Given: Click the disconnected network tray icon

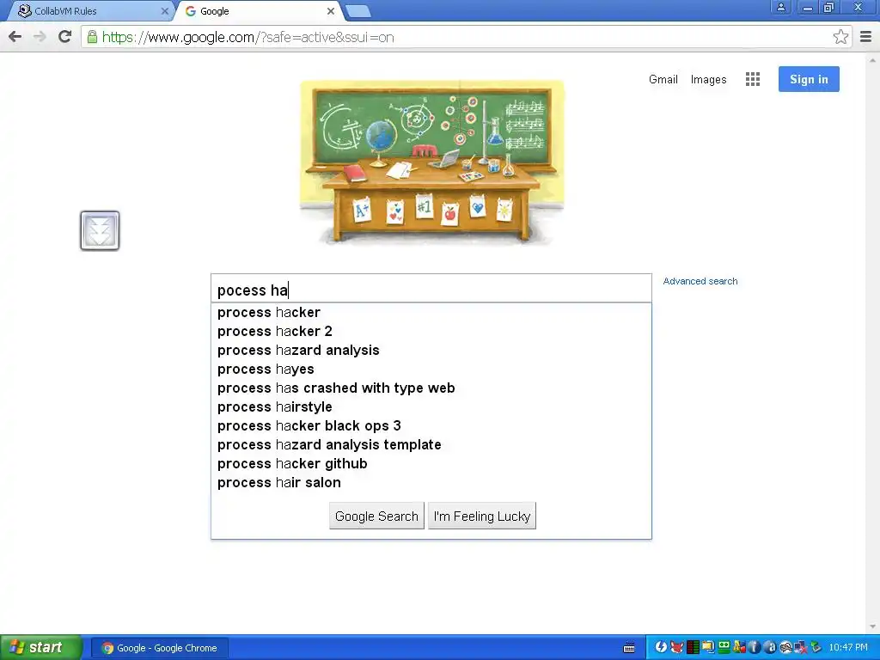Looking at the screenshot, I should coord(801,647).
